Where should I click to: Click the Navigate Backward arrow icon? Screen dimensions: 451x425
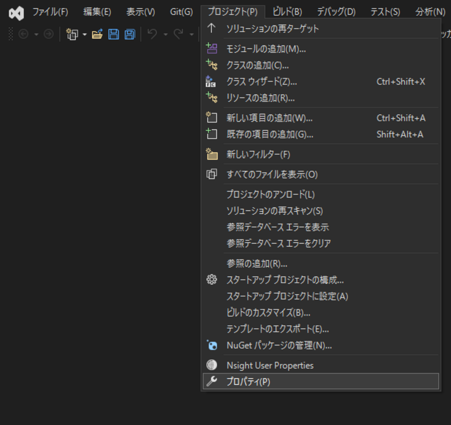click(23, 34)
